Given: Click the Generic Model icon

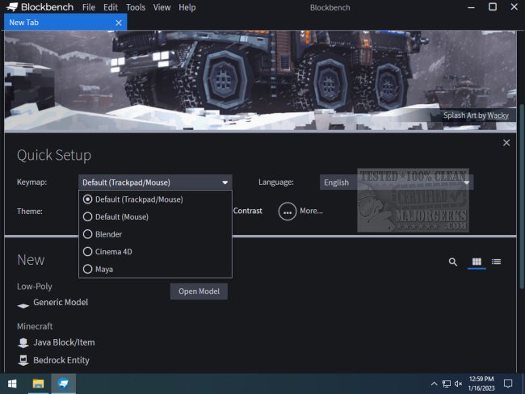Looking at the screenshot, I should coord(24,304).
